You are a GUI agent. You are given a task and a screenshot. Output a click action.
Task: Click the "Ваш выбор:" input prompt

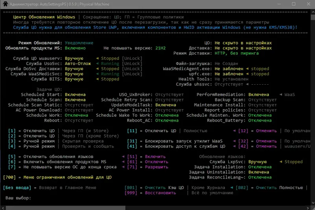tap(18, 198)
